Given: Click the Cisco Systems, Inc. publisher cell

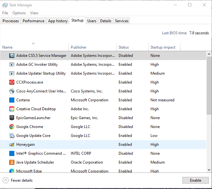Looking at the screenshot, I should click(x=87, y=91).
